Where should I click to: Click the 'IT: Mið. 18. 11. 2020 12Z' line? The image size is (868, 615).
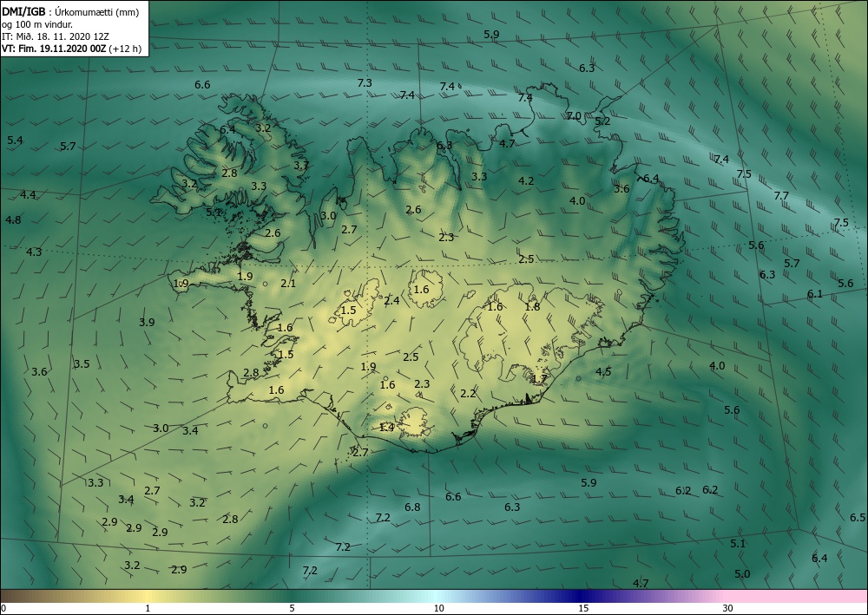56,36
